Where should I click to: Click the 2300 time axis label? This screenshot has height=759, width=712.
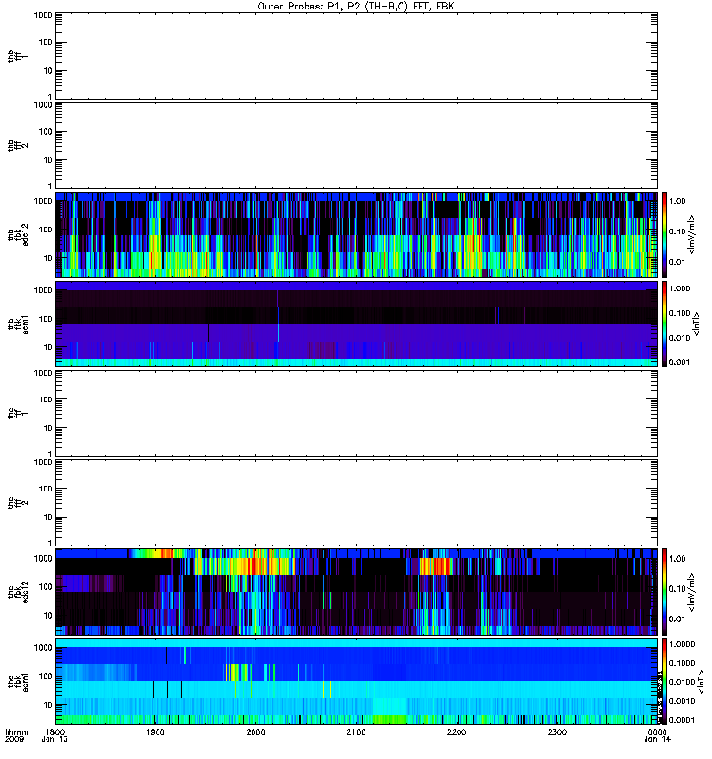(x=557, y=732)
